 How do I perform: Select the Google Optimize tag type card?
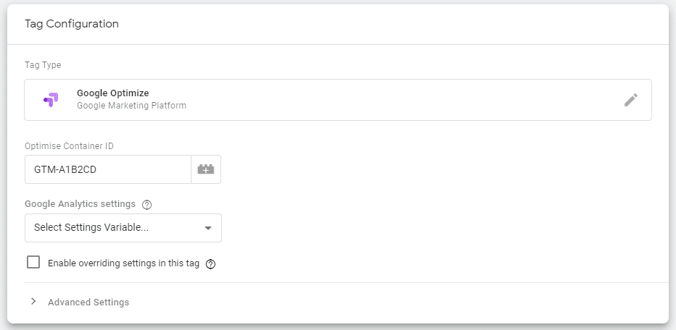point(338,100)
